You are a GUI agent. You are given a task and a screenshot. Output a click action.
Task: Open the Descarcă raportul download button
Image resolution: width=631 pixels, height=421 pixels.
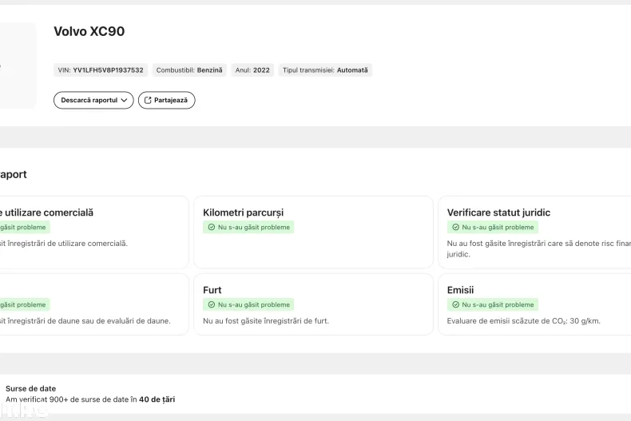(x=89, y=101)
